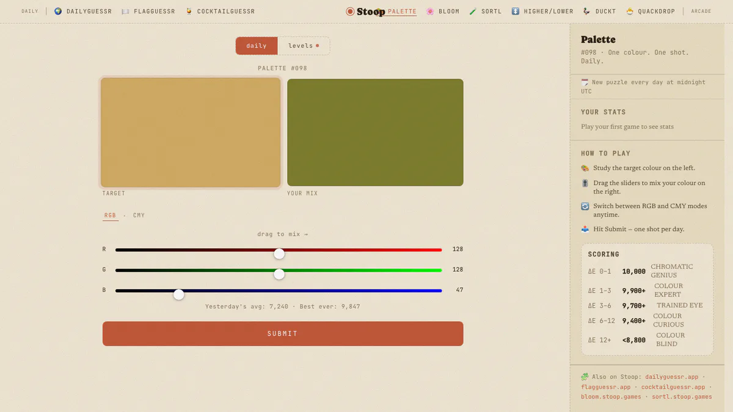Screen dimensions: 733x412
Task: Click the Bloom flower icon
Action: point(430,11)
